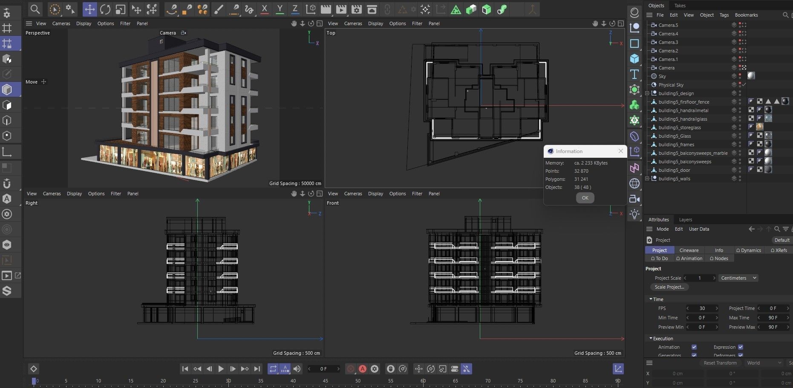This screenshot has width=793, height=388.
Task: Toggle Y axis lock
Action: pos(280,9)
